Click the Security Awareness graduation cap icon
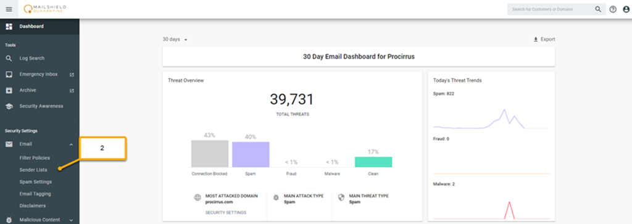This screenshot has width=632, height=224. (9, 106)
